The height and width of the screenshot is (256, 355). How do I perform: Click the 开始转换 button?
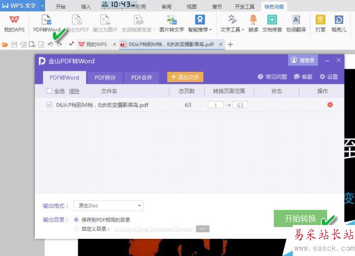[x=301, y=218]
